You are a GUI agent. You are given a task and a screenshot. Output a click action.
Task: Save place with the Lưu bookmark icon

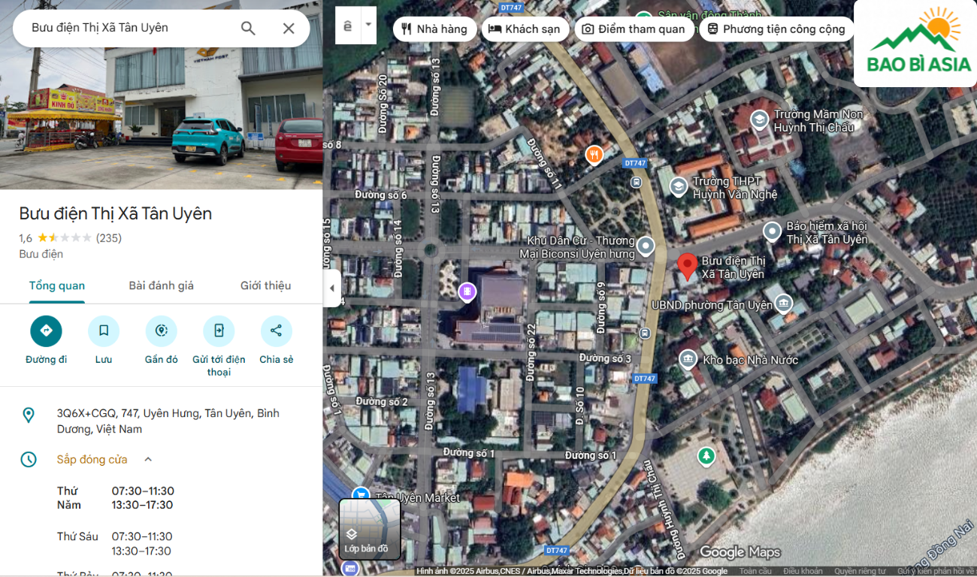click(104, 331)
